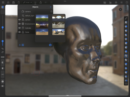Open the settings sliders icon
This screenshot has width=130, height=97.
point(121,2)
